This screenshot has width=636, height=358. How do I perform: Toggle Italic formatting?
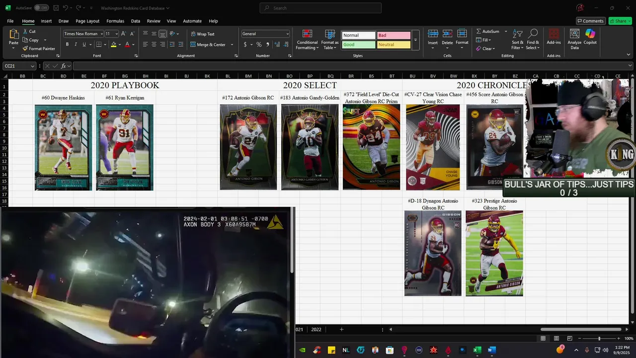pyautogui.click(x=76, y=44)
